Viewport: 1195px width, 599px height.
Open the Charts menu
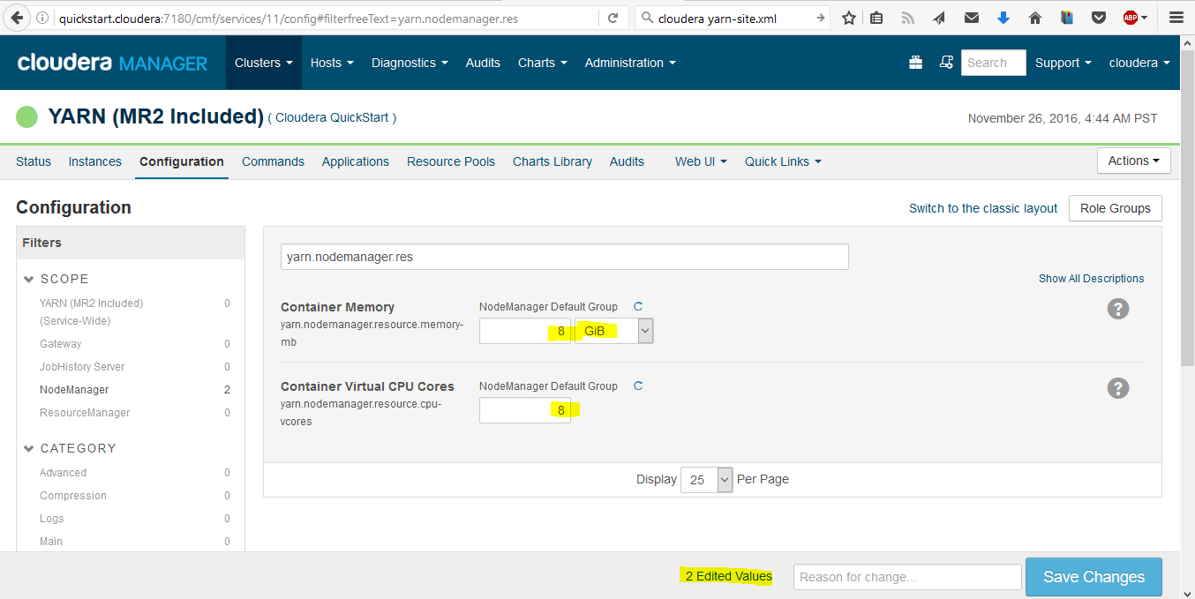541,63
